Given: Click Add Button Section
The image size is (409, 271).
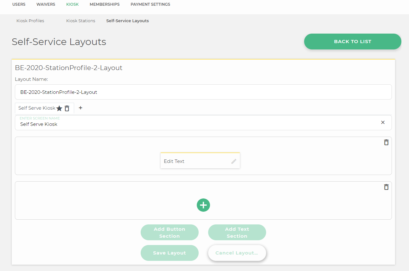Looking at the screenshot, I should (x=169, y=232).
